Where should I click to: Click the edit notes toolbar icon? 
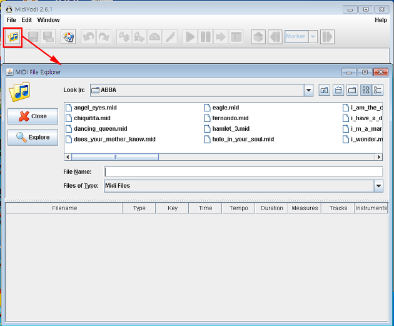(139, 37)
